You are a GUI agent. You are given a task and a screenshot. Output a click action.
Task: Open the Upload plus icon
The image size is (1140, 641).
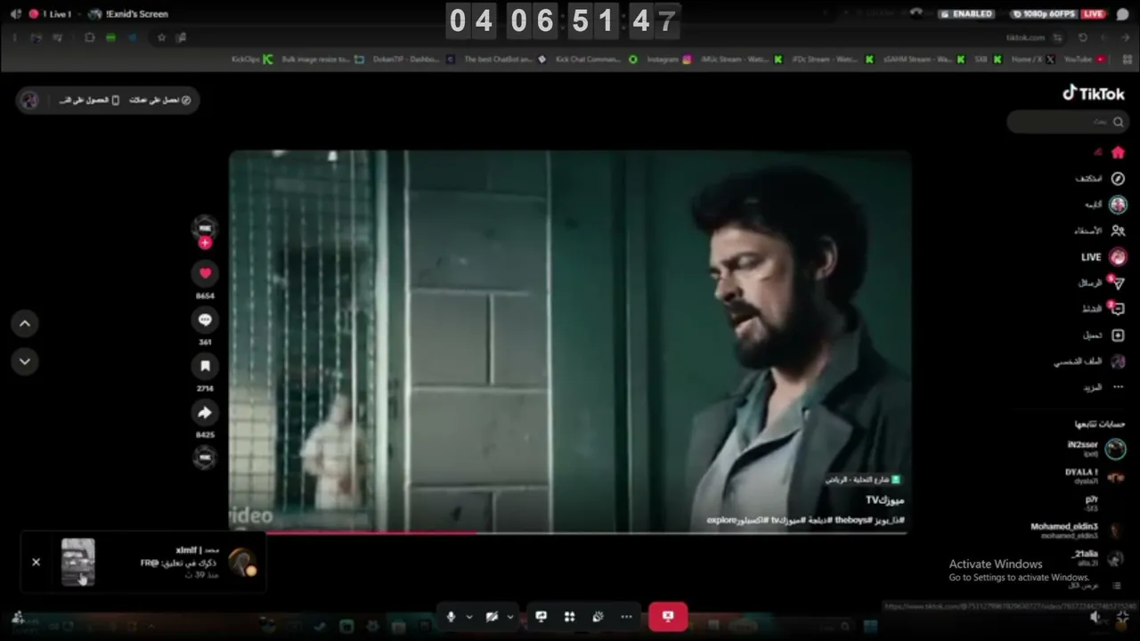[x=1118, y=336]
